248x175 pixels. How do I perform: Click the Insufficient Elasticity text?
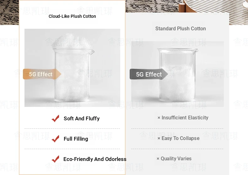(185, 118)
